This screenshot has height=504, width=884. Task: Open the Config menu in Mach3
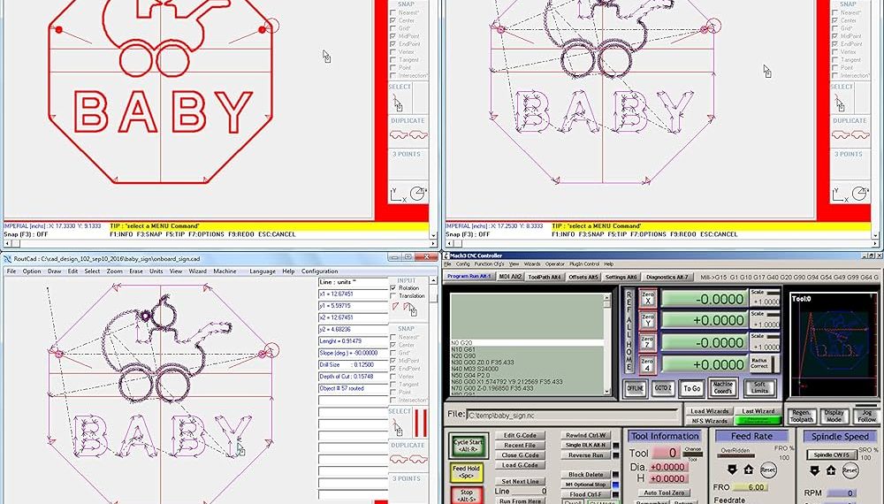(x=463, y=263)
